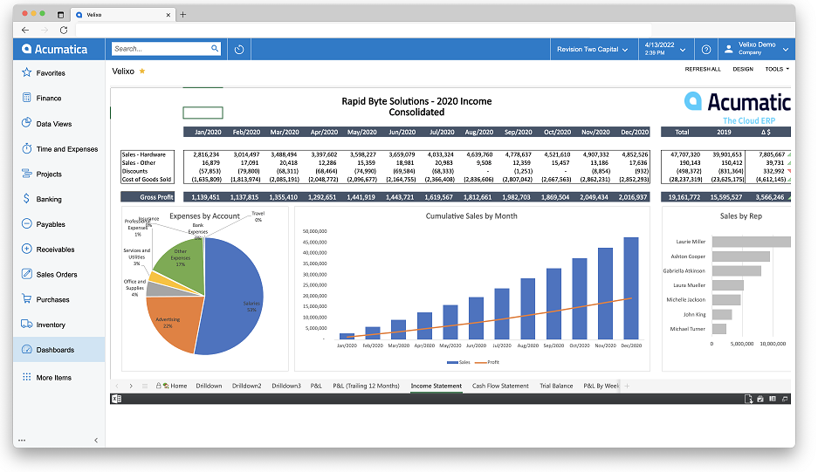The height and width of the screenshot is (472, 818).
Task: Switch to the Trial Balance sheet tab
Action: click(556, 386)
